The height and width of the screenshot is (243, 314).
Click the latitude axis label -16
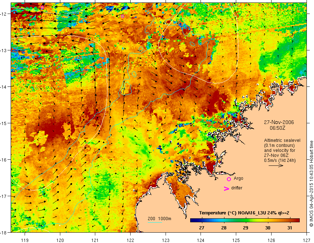pyautogui.click(x=4, y=160)
